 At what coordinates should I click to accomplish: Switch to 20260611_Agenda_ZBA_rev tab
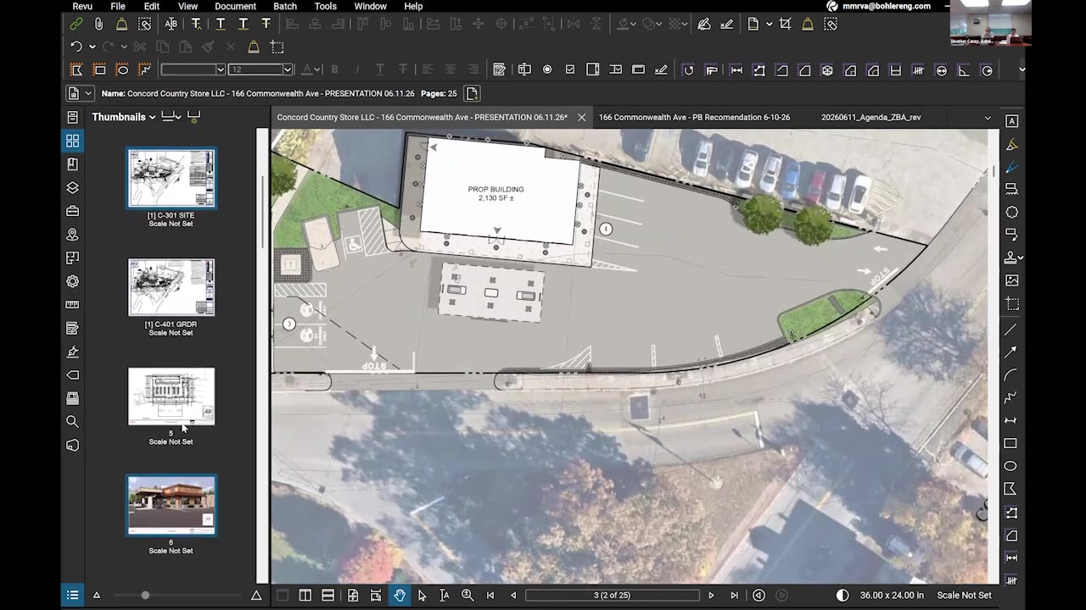click(871, 118)
